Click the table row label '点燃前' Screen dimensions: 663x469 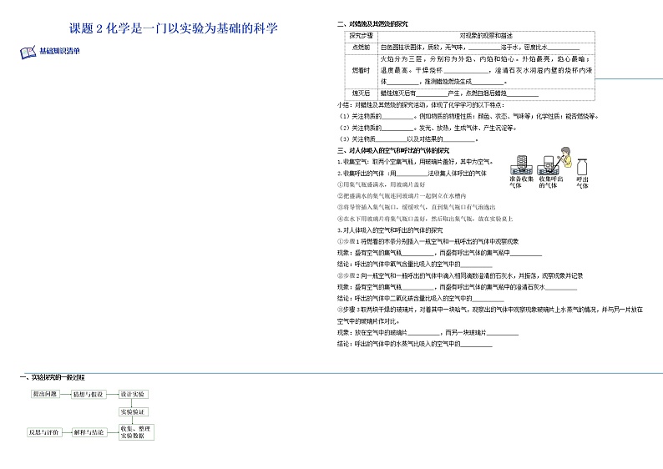(x=361, y=48)
